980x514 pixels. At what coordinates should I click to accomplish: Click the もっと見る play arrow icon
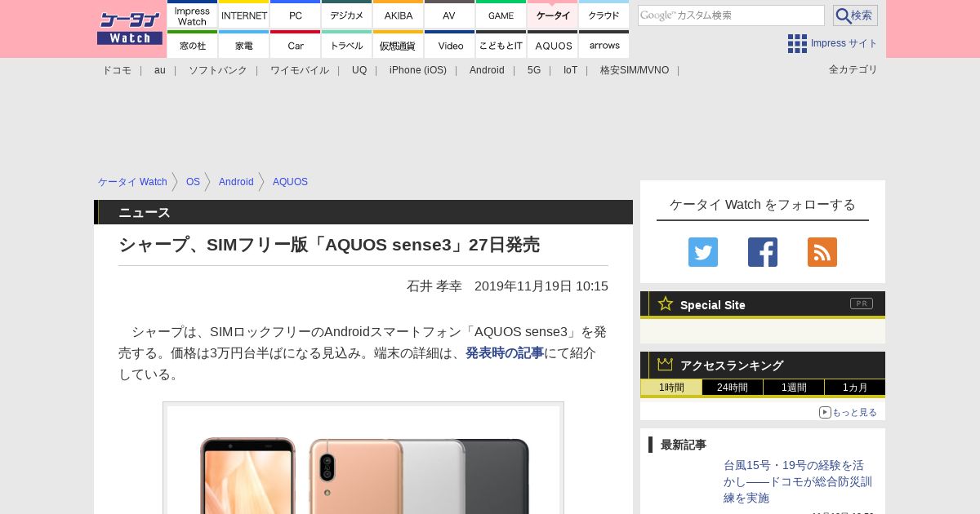(x=825, y=412)
